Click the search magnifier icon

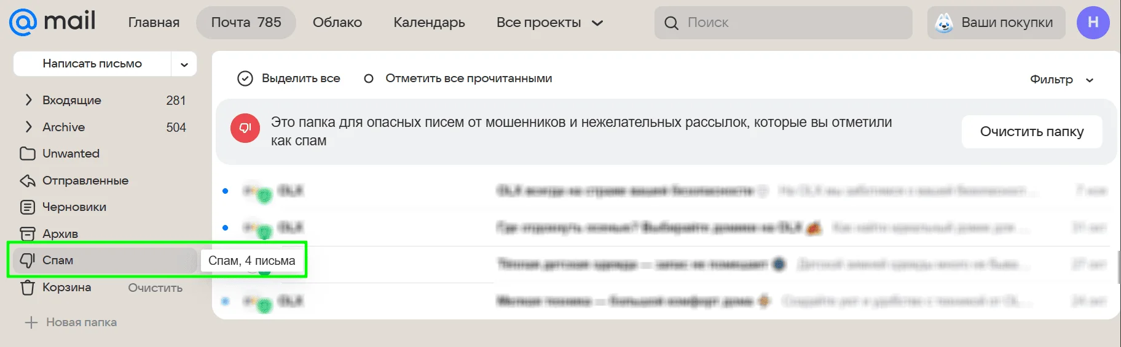(672, 23)
